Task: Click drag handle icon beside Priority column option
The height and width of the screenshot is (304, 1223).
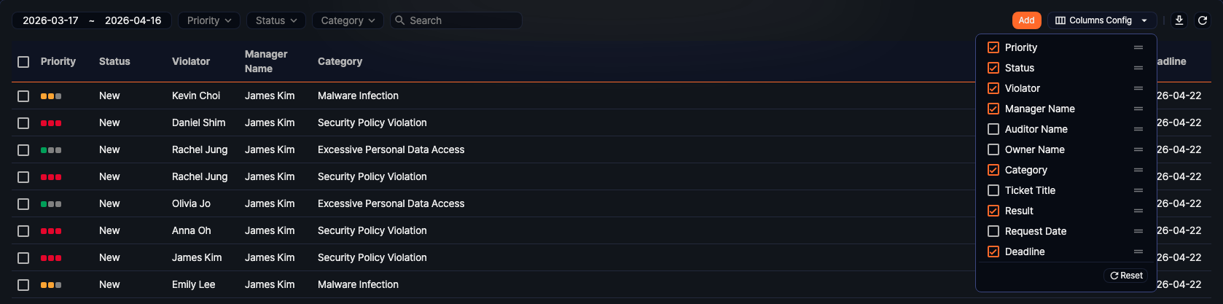Action: coord(1138,47)
